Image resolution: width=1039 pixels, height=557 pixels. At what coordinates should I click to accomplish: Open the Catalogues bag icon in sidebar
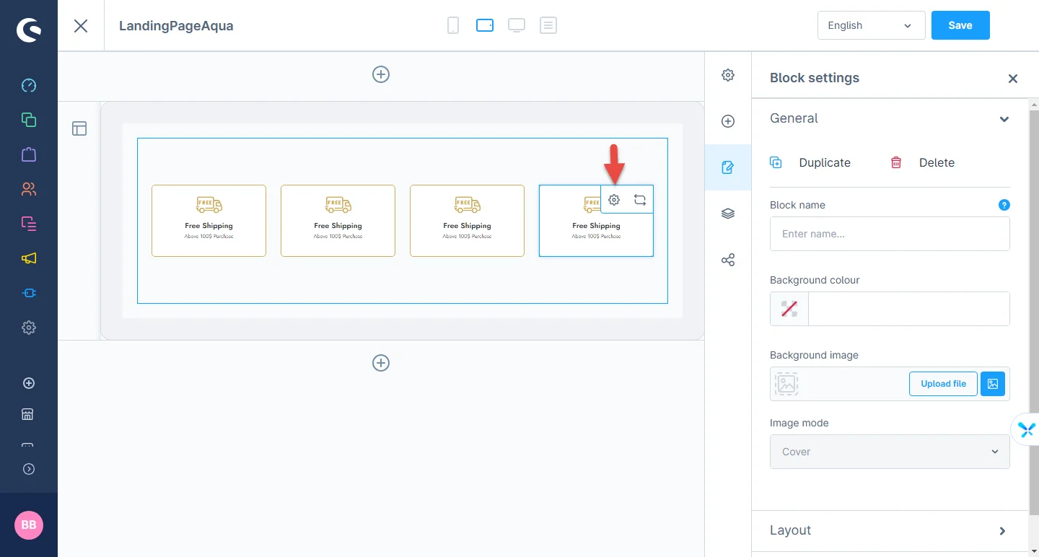tap(29, 154)
